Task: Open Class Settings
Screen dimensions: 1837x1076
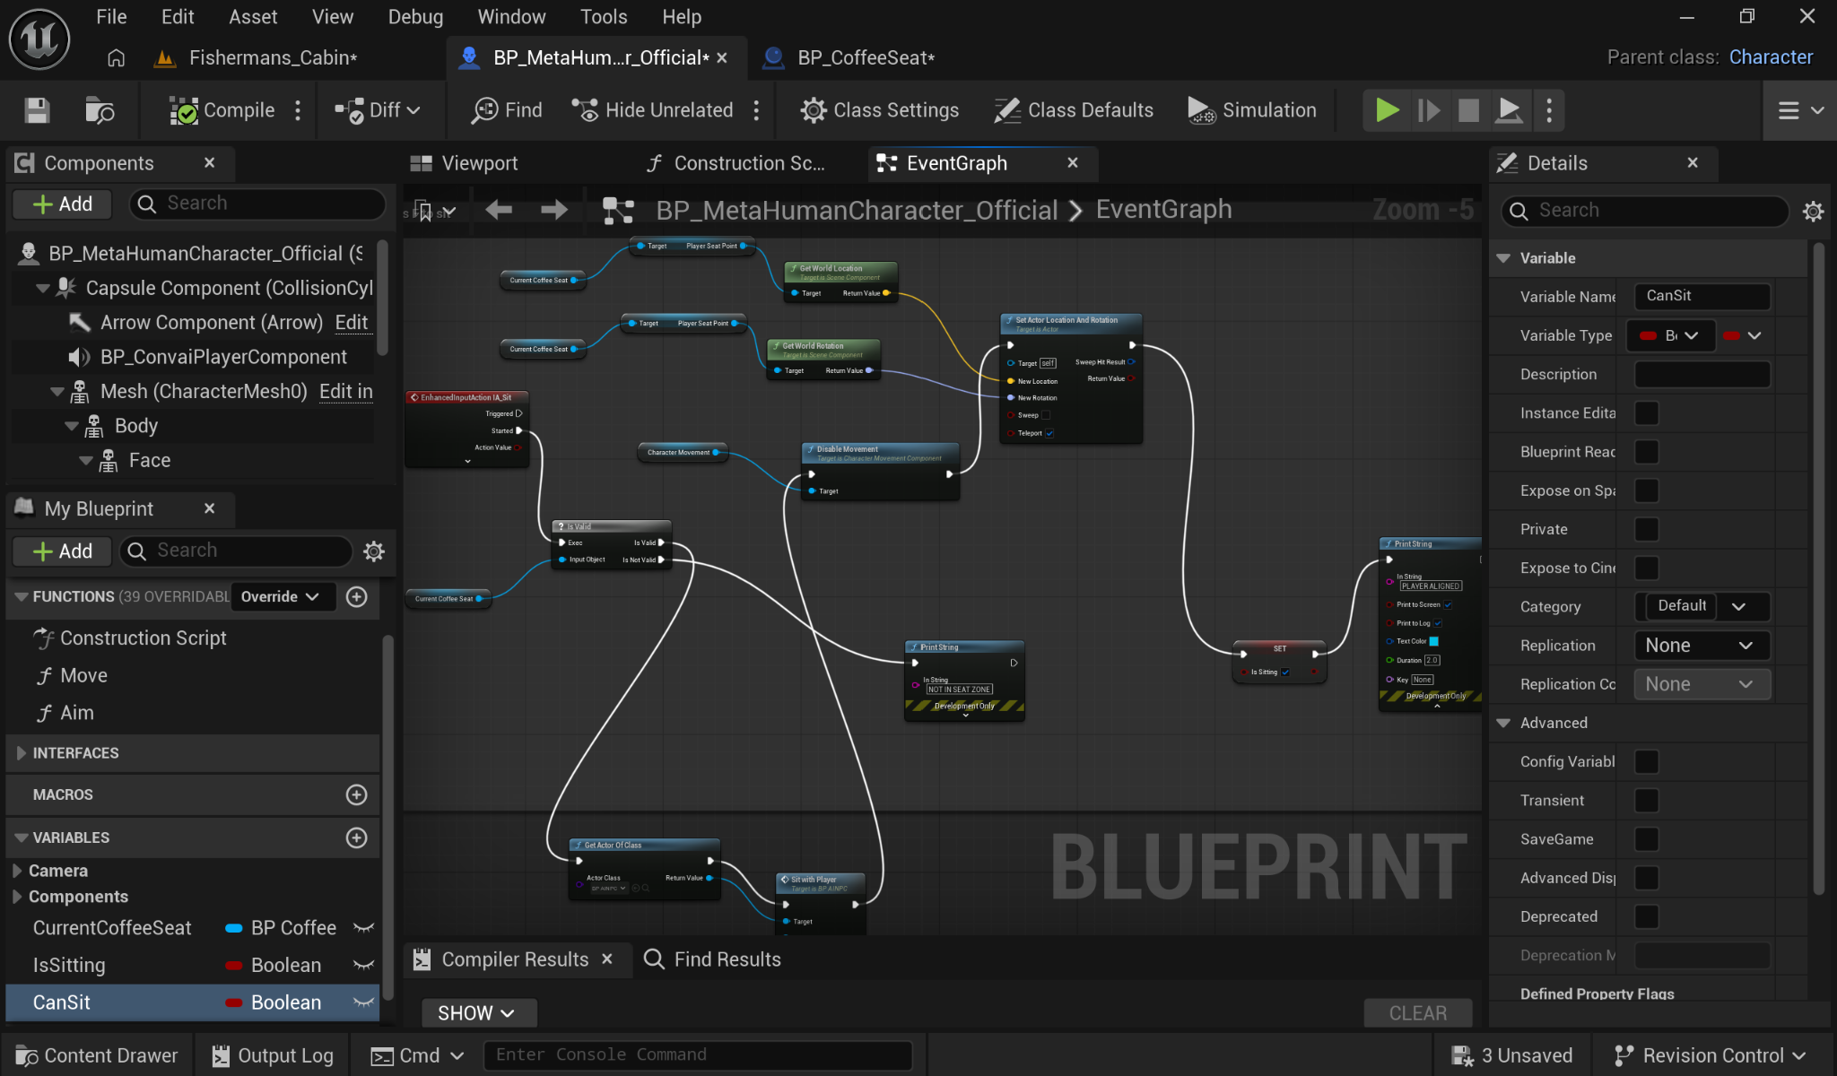Action: [x=880, y=110]
